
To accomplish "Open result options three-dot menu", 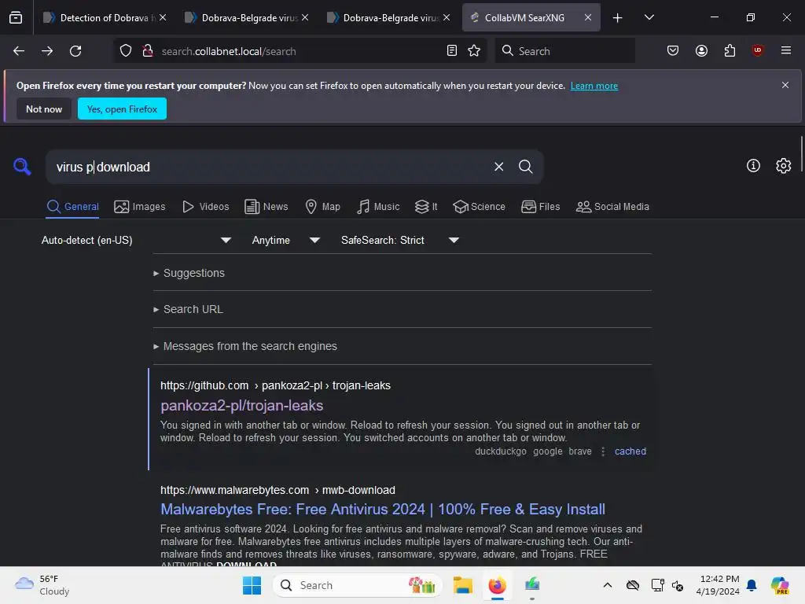I will coord(603,451).
